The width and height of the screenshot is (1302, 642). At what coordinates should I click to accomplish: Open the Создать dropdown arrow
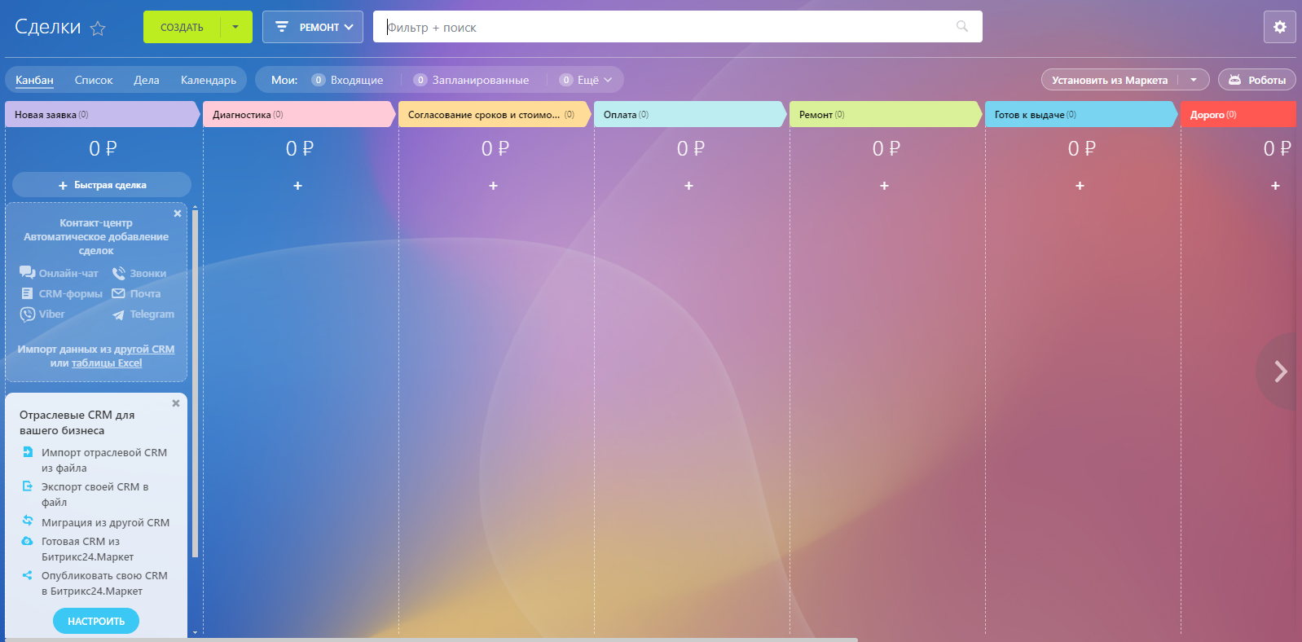(236, 27)
